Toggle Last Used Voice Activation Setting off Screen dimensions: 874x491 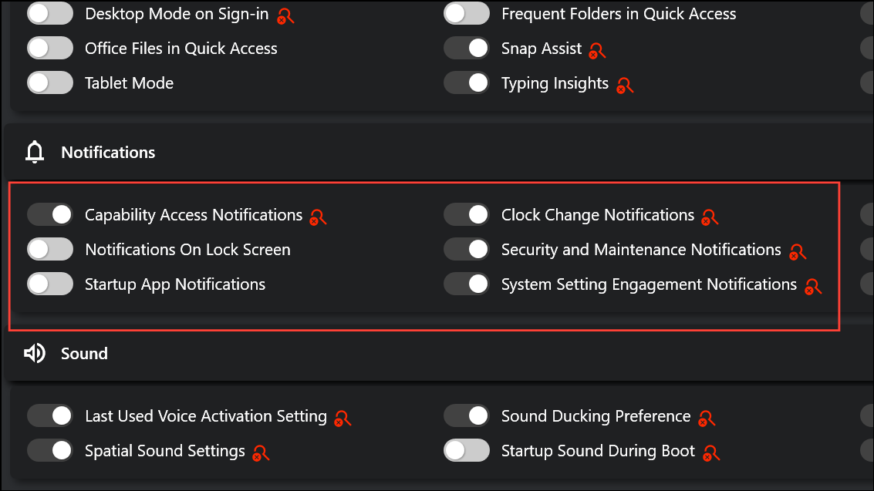pyautogui.click(x=50, y=416)
